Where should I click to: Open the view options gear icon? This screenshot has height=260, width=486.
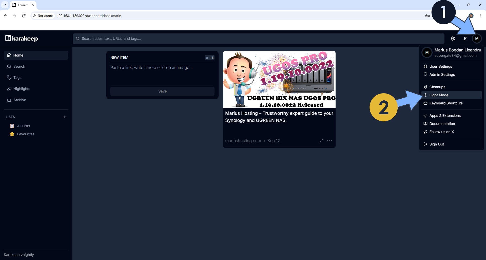click(x=453, y=39)
